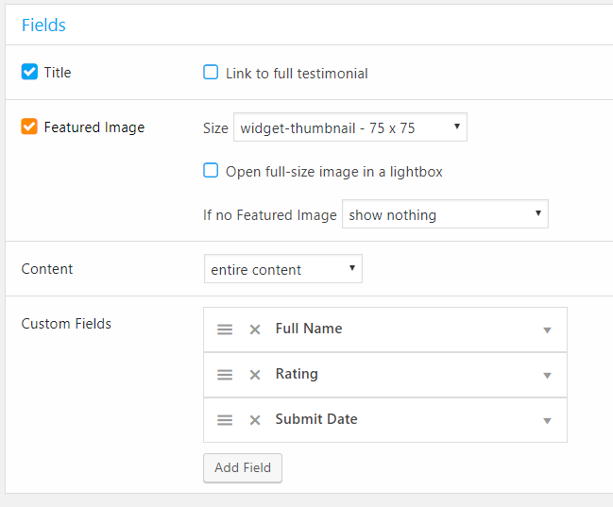Click the Fields section heading
This screenshot has height=507, width=613.
tap(43, 25)
